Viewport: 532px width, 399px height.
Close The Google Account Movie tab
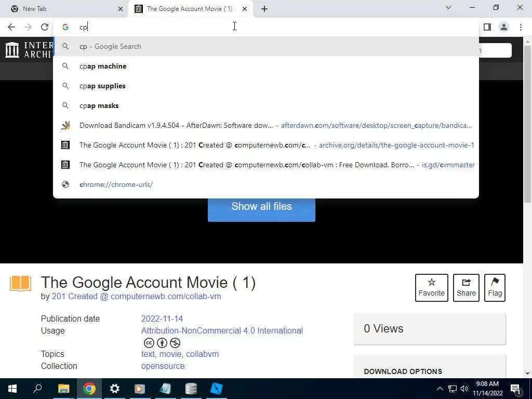tap(245, 9)
